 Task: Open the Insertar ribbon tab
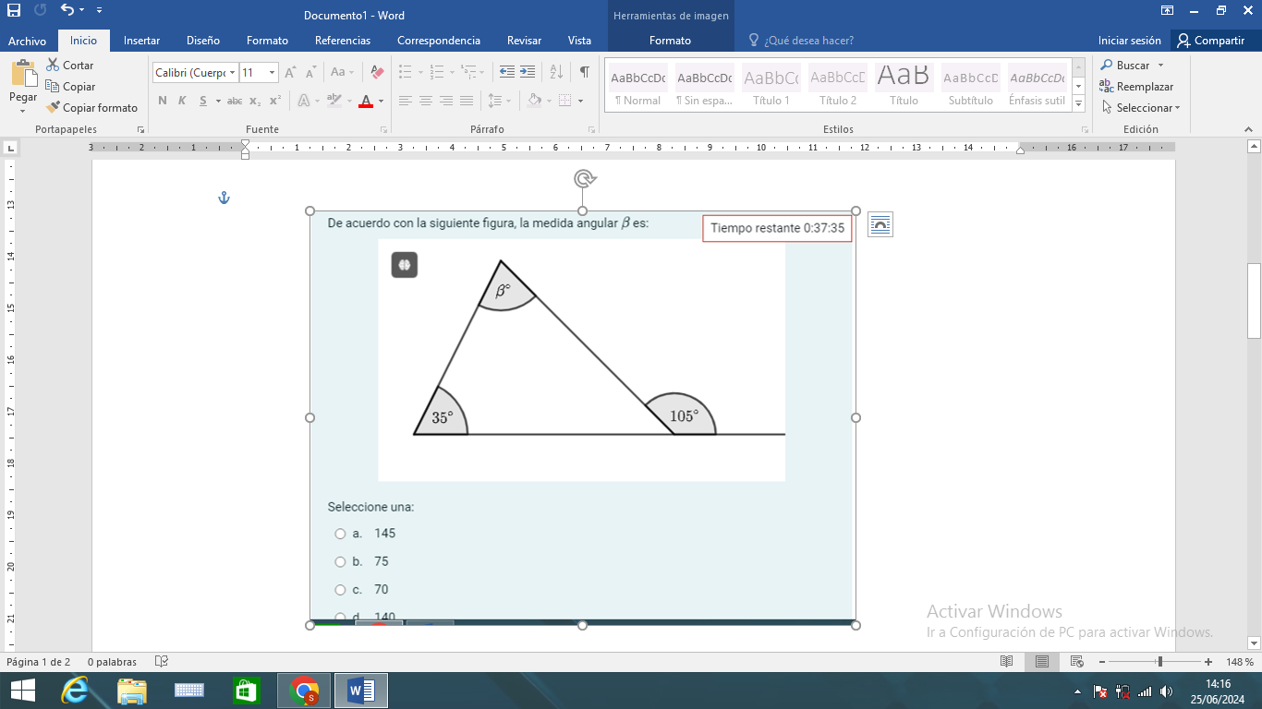pos(141,41)
